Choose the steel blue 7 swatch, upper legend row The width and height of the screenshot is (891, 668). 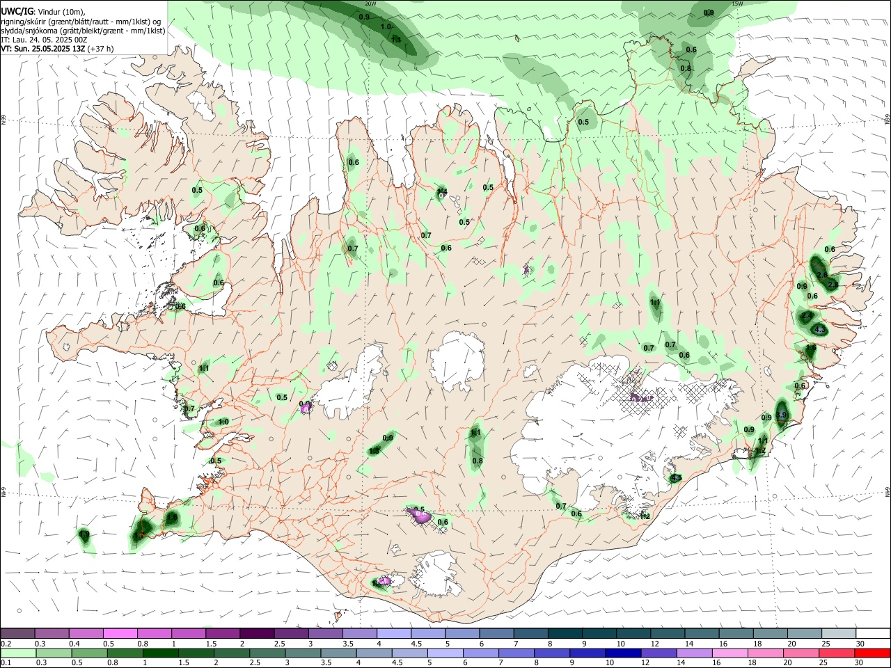pyautogui.click(x=531, y=633)
